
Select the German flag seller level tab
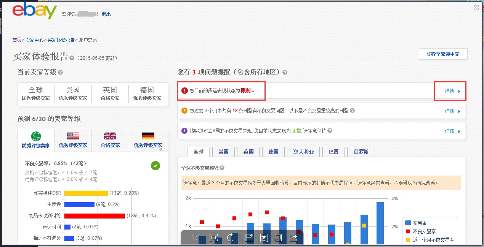[x=148, y=139]
